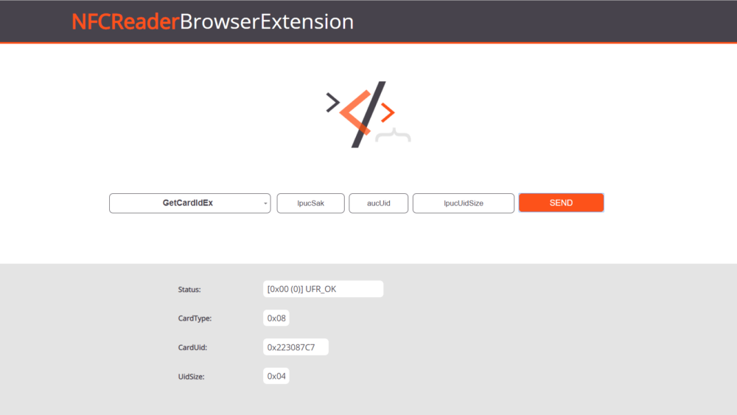
Task: Focus the lpucUidSize input field
Action: point(464,203)
